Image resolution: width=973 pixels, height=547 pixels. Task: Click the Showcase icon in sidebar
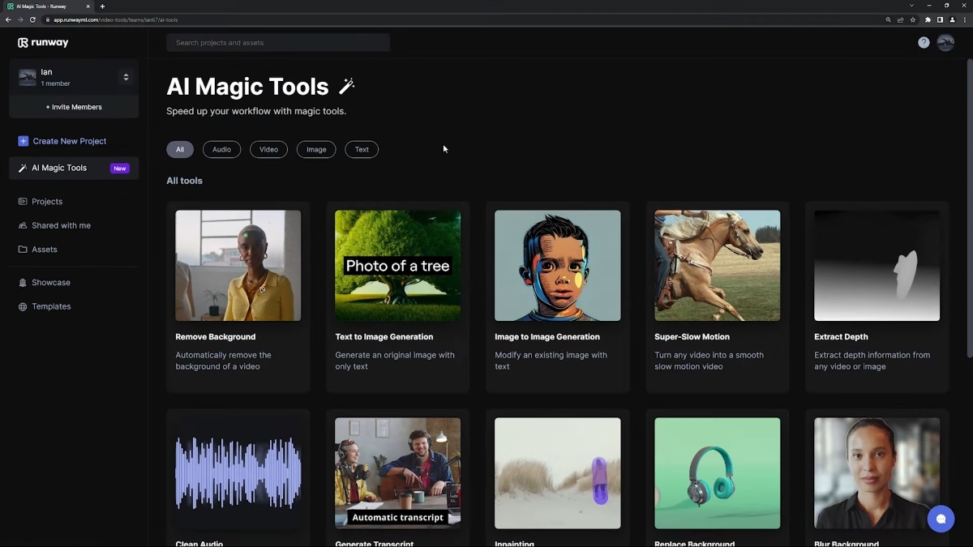tap(22, 282)
